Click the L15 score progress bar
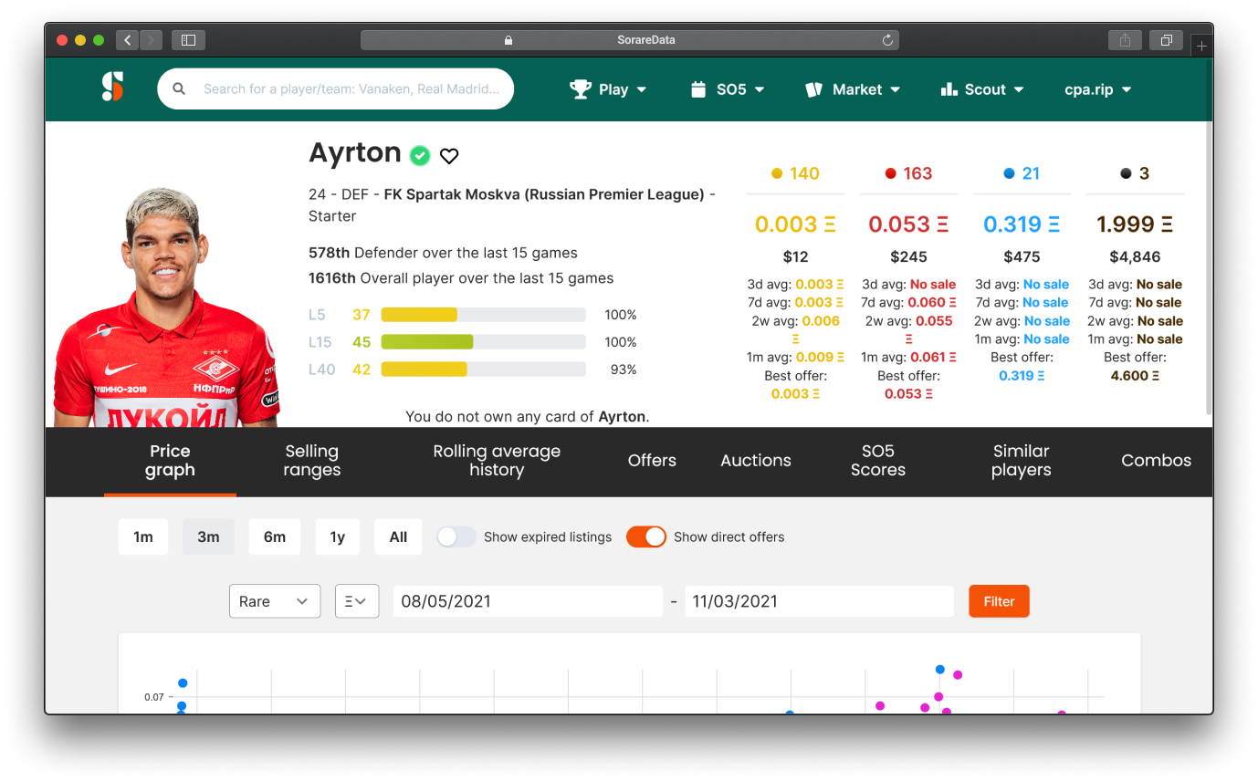1258x781 pixels. click(483, 342)
